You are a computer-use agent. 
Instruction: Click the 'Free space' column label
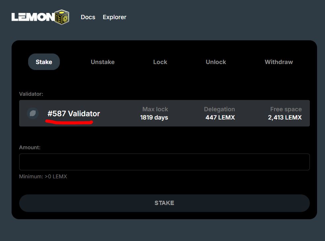click(x=286, y=109)
